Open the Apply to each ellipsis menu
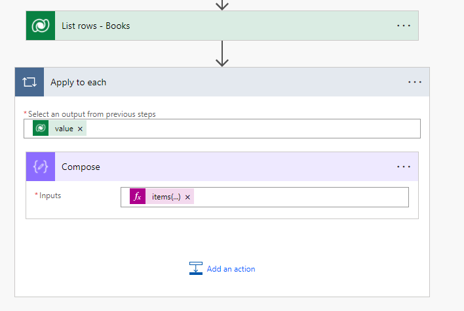This screenshot has width=464, height=311. (x=415, y=82)
